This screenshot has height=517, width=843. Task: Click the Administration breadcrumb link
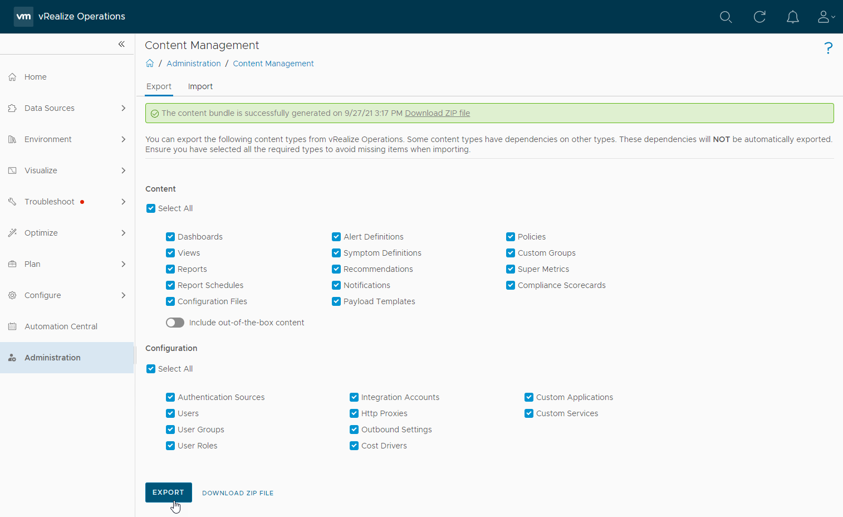click(x=194, y=64)
